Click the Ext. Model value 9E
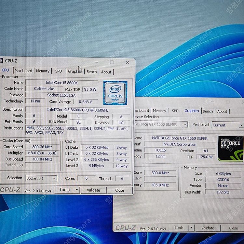 [x=78, y=122]
